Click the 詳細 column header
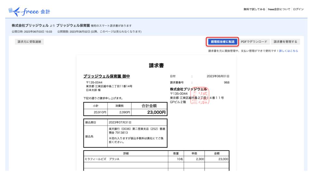Viewport: 313px width, 176px height. (x=126, y=153)
